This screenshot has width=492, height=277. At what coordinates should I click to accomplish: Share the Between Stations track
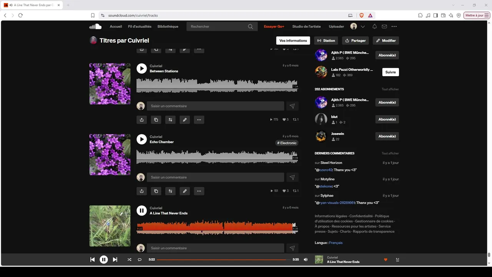point(142,120)
